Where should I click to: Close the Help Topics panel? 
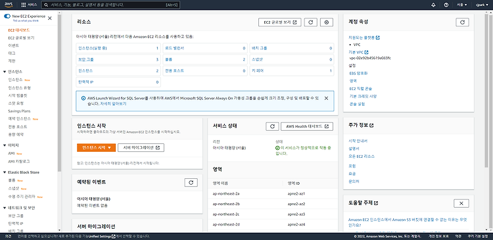coord(461,203)
